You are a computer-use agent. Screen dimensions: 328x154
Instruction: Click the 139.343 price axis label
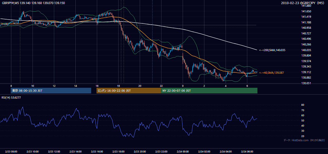tap(306, 66)
